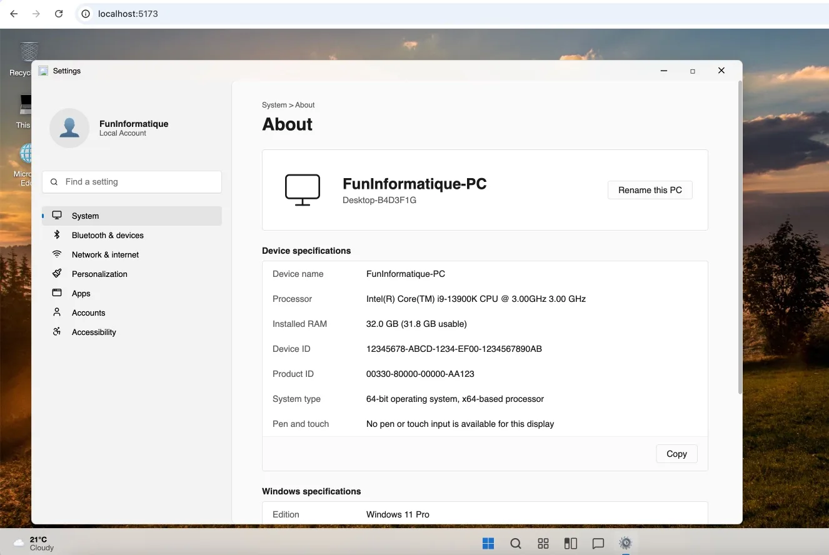Click the FunInformatique account avatar
The height and width of the screenshot is (555, 829).
coord(69,127)
